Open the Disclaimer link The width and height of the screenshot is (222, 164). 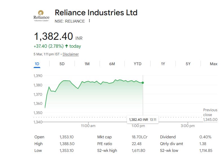[x=71, y=54]
